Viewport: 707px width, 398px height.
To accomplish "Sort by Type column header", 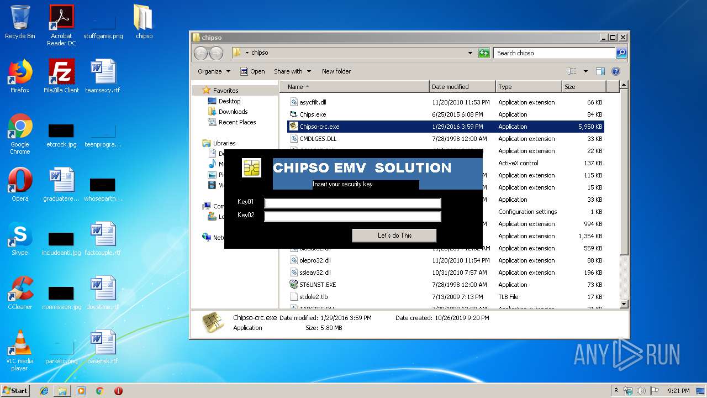I will click(529, 87).
